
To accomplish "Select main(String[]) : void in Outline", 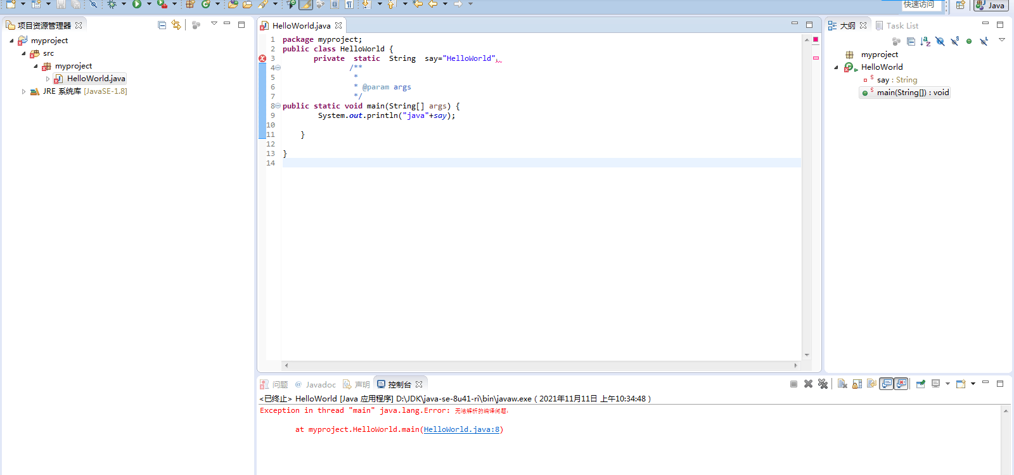I will pos(905,93).
